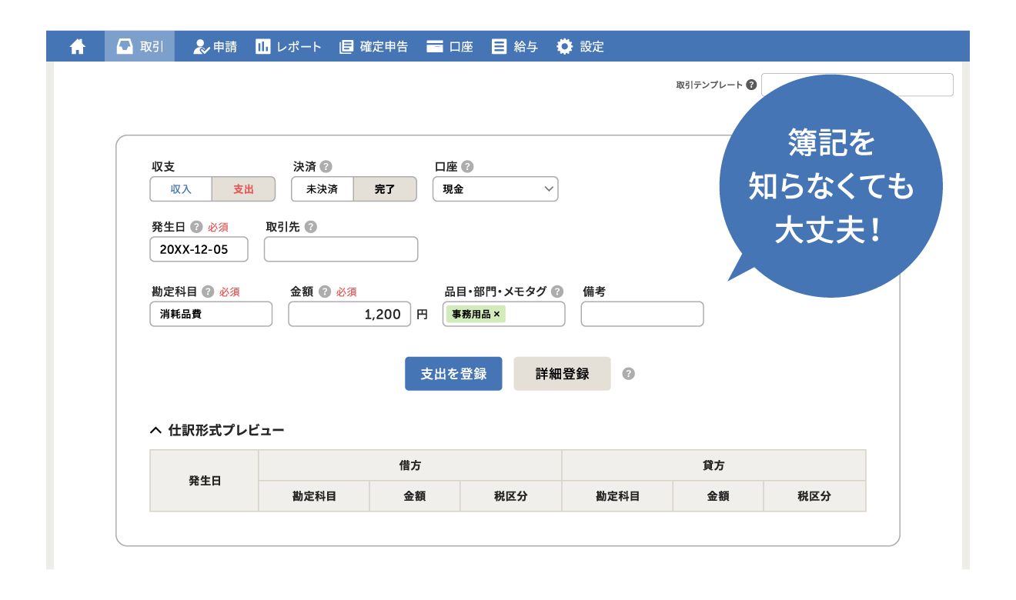Open the 給与 menu
The image size is (1016, 600).
click(x=515, y=47)
